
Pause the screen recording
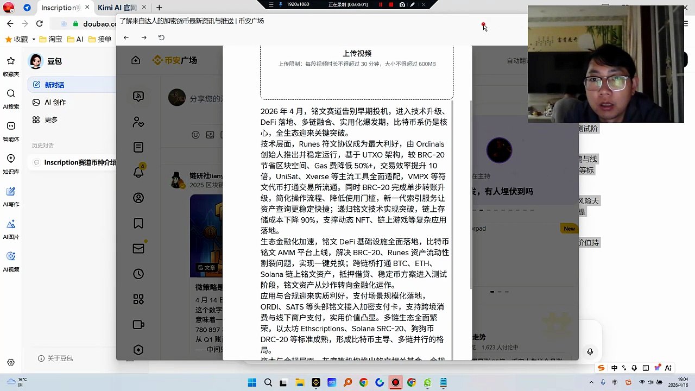(x=381, y=4)
